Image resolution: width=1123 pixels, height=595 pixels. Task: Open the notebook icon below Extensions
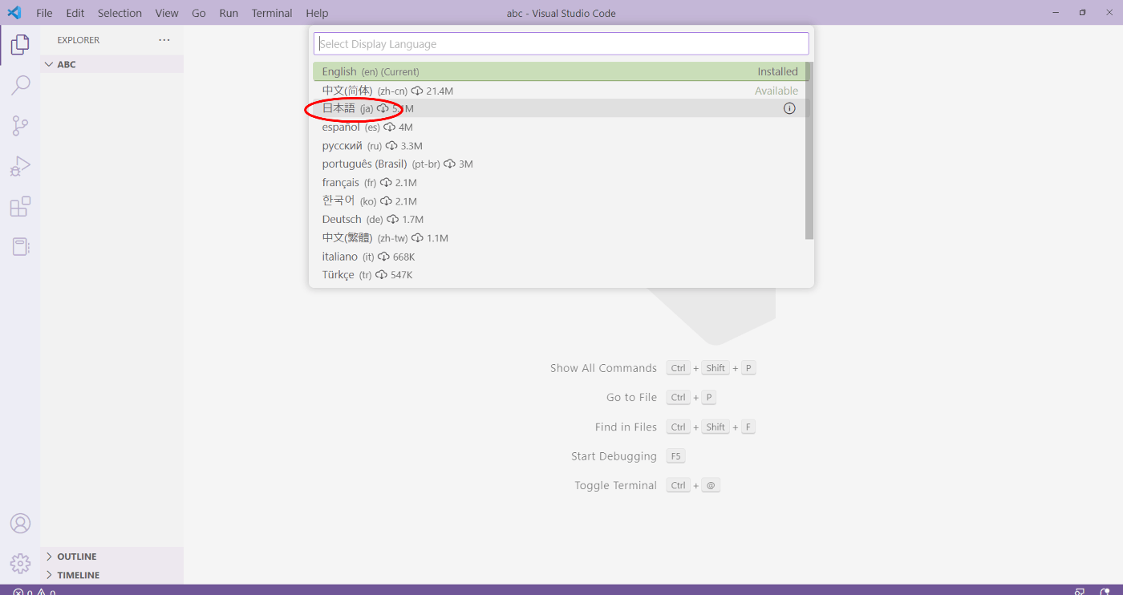pyautogui.click(x=20, y=246)
